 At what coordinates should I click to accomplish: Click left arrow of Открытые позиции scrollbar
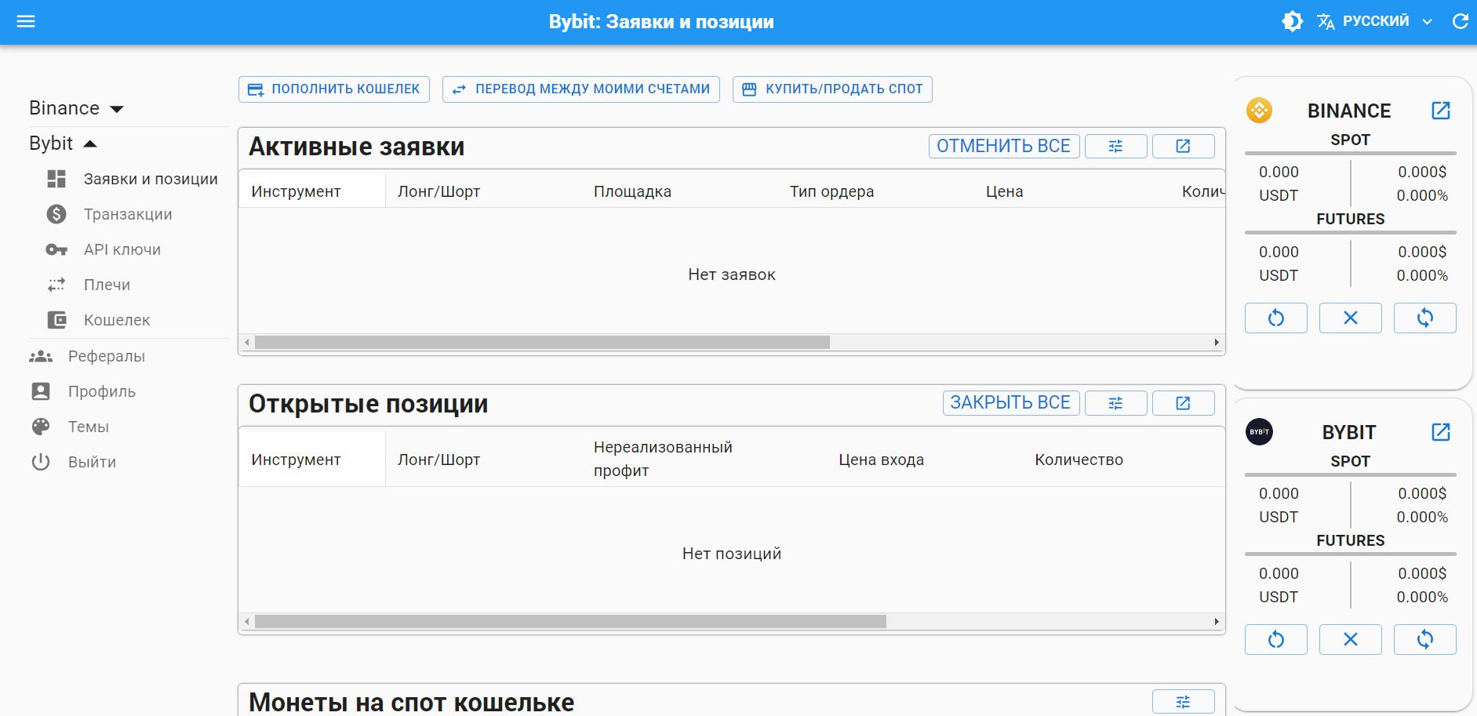click(247, 622)
